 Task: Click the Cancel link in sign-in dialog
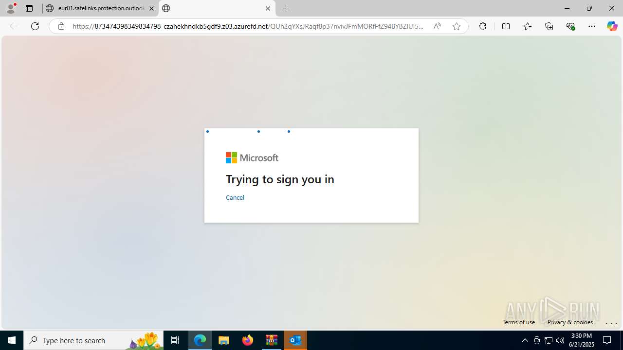click(235, 197)
